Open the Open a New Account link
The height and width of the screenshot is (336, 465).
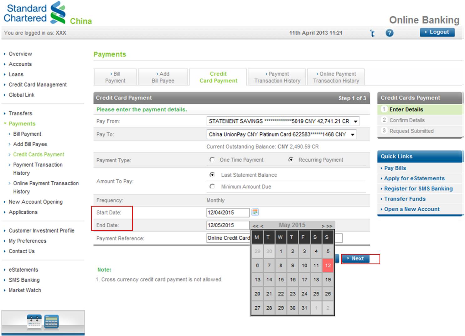[411, 209]
